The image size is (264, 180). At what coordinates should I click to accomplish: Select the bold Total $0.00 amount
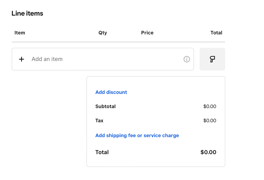coord(208,152)
